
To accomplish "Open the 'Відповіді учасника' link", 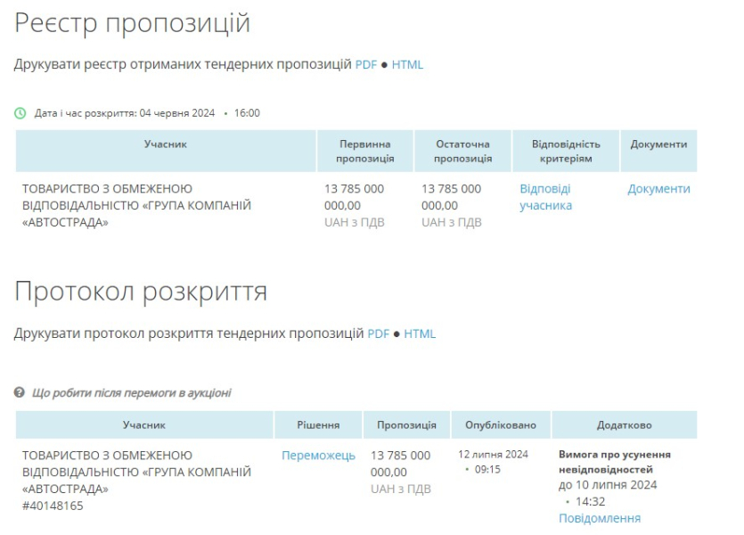I will [x=545, y=197].
